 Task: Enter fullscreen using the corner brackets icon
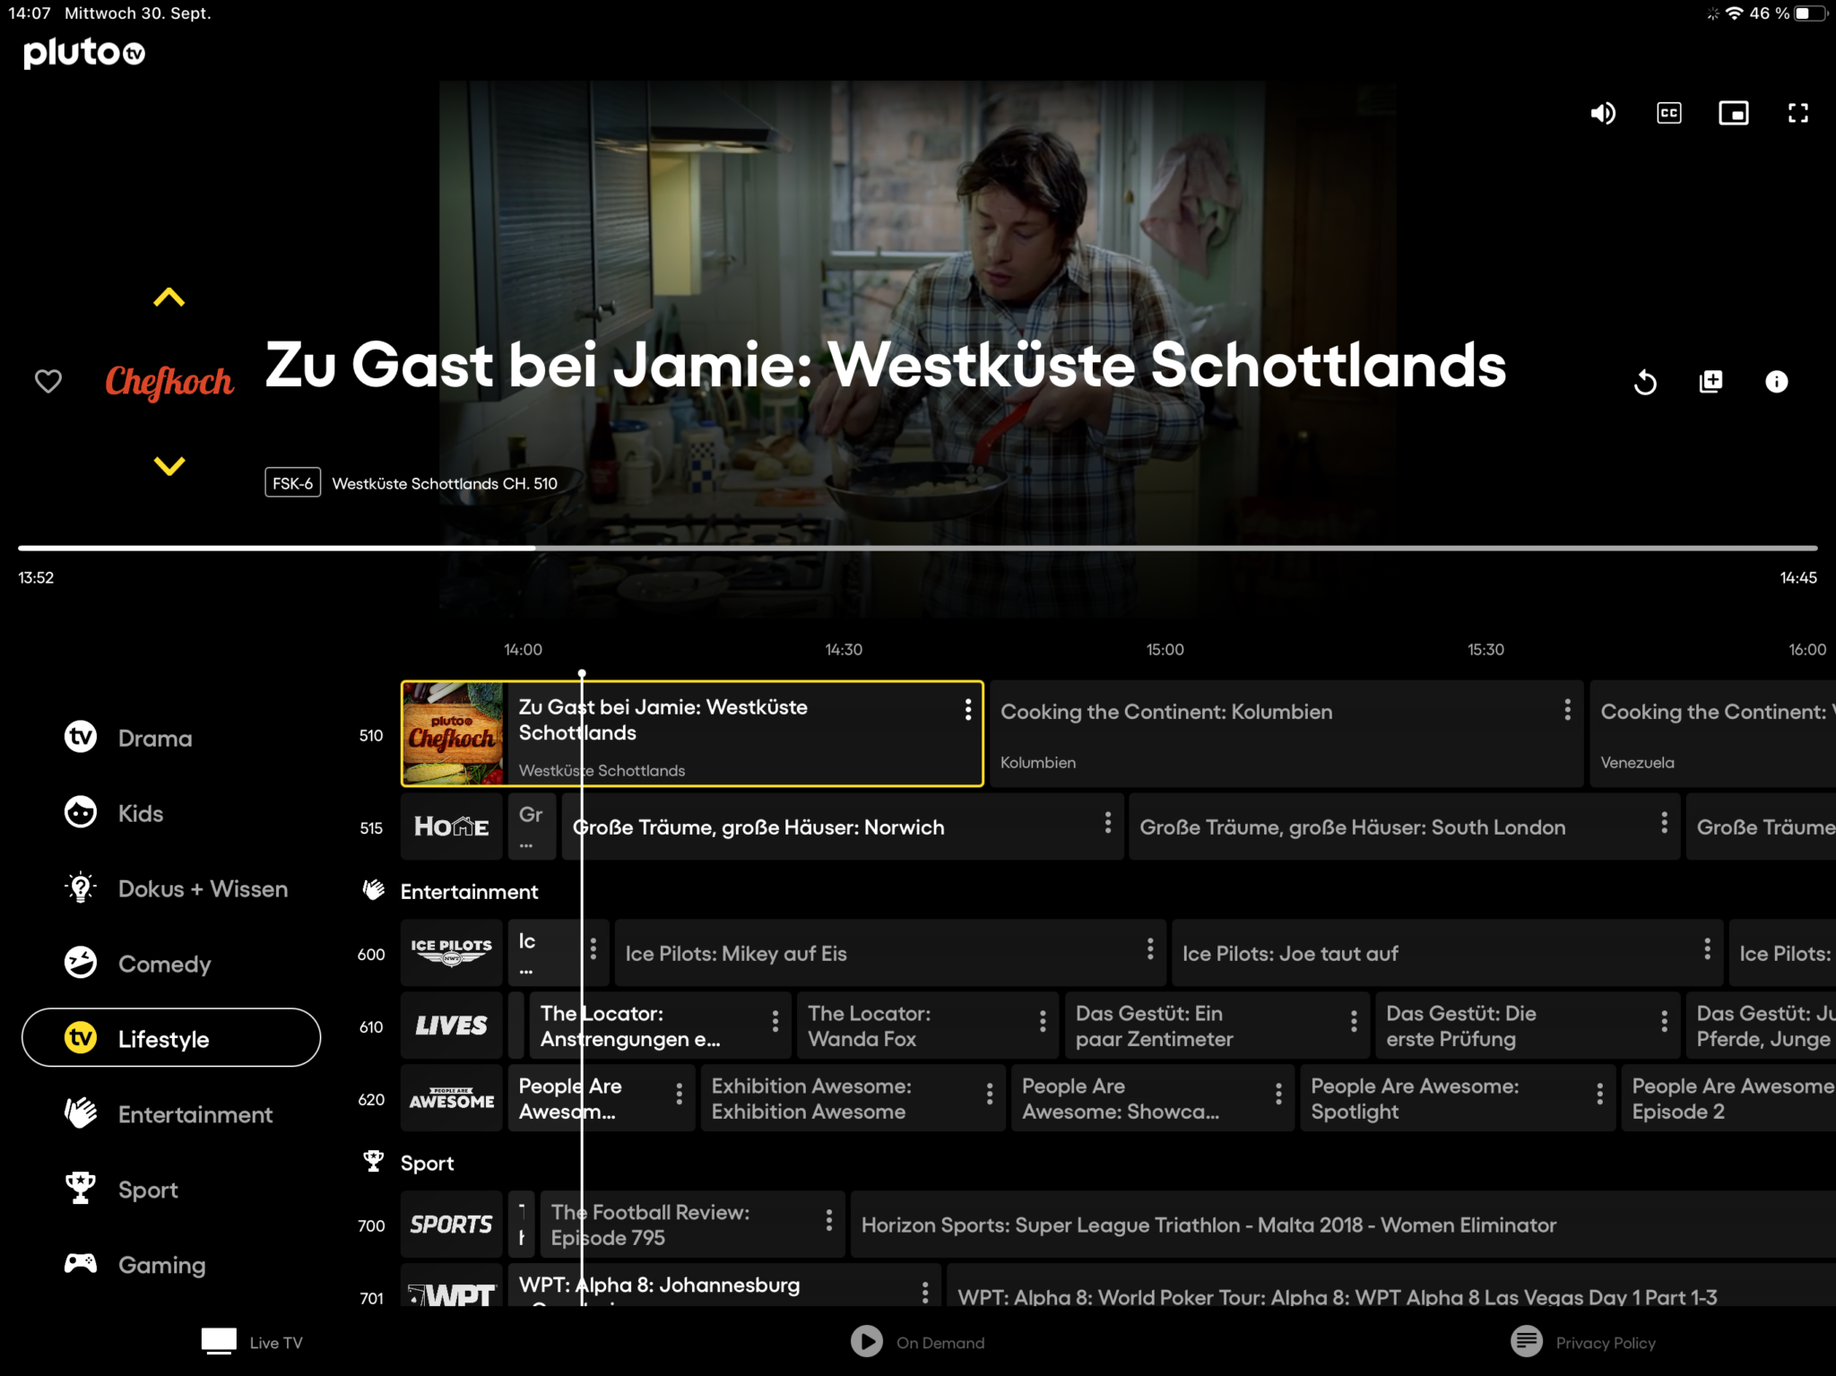pos(1797,113)
